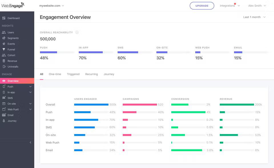Open the mywebsite.com project dropdown
274x168 pixels.
(x=52, y=6)
